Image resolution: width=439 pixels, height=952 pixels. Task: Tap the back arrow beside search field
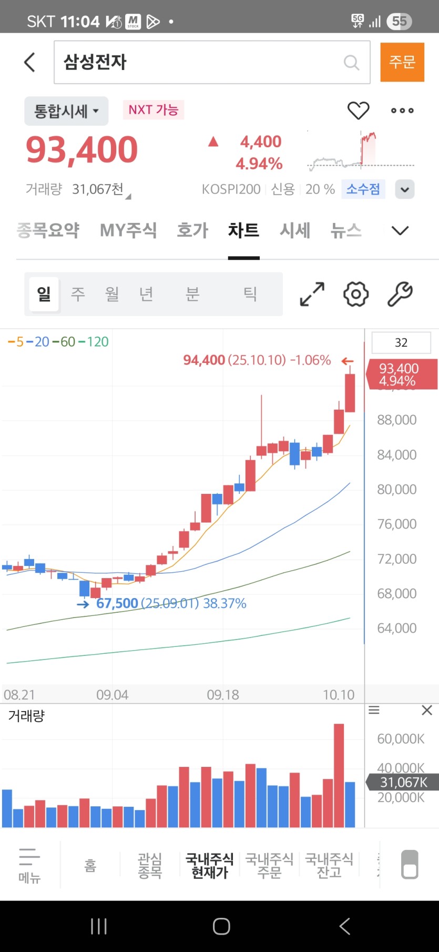click(30, 62)
